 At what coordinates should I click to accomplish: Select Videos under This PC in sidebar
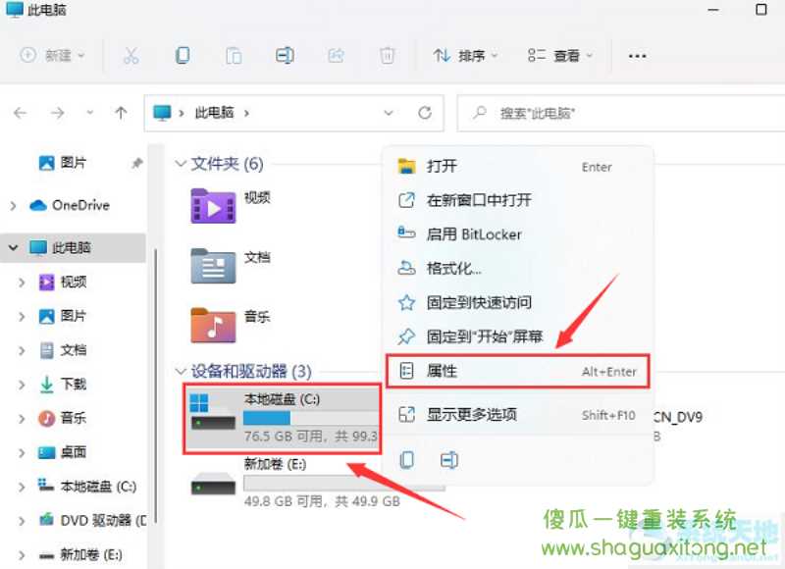click(63, 283)
